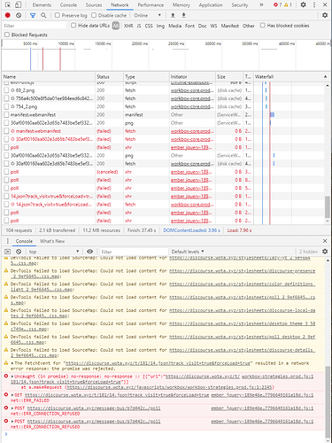The width and height of the screenshot is (332, 443).
Task: Select the All filter type button
Action: [116, 26]
